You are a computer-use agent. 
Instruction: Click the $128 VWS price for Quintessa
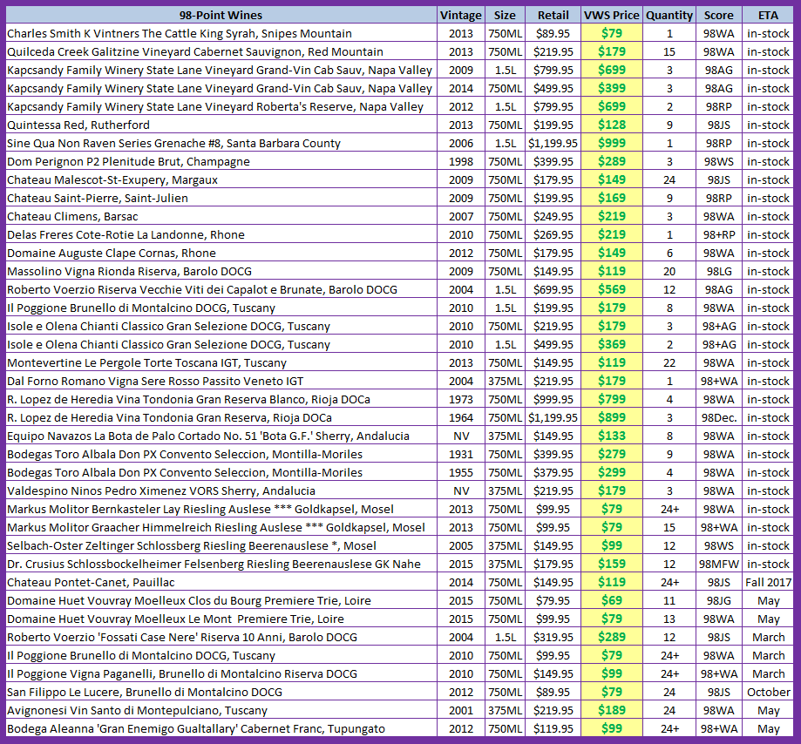click(612, 125)
